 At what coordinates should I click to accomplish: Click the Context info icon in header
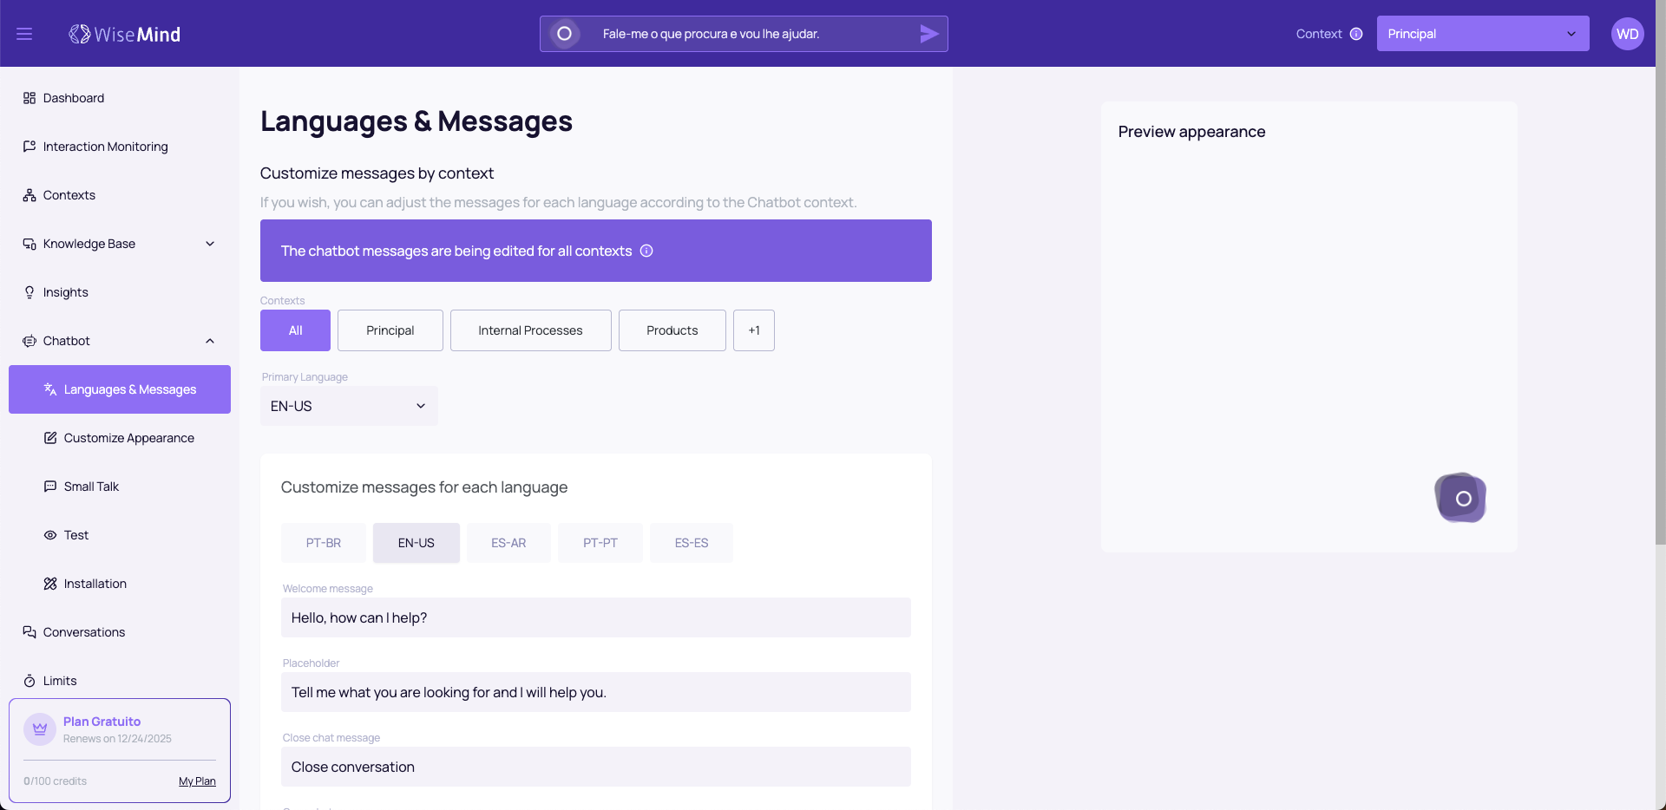(x=1356, y=34)
